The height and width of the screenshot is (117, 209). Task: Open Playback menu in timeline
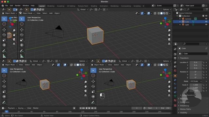coord(12,108)
